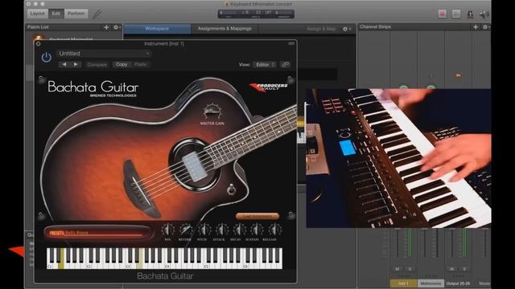Viewport: 515px width, 289px height.
Task: Solo the Inst 1 channel strip
Action: (x=410, y=269)
